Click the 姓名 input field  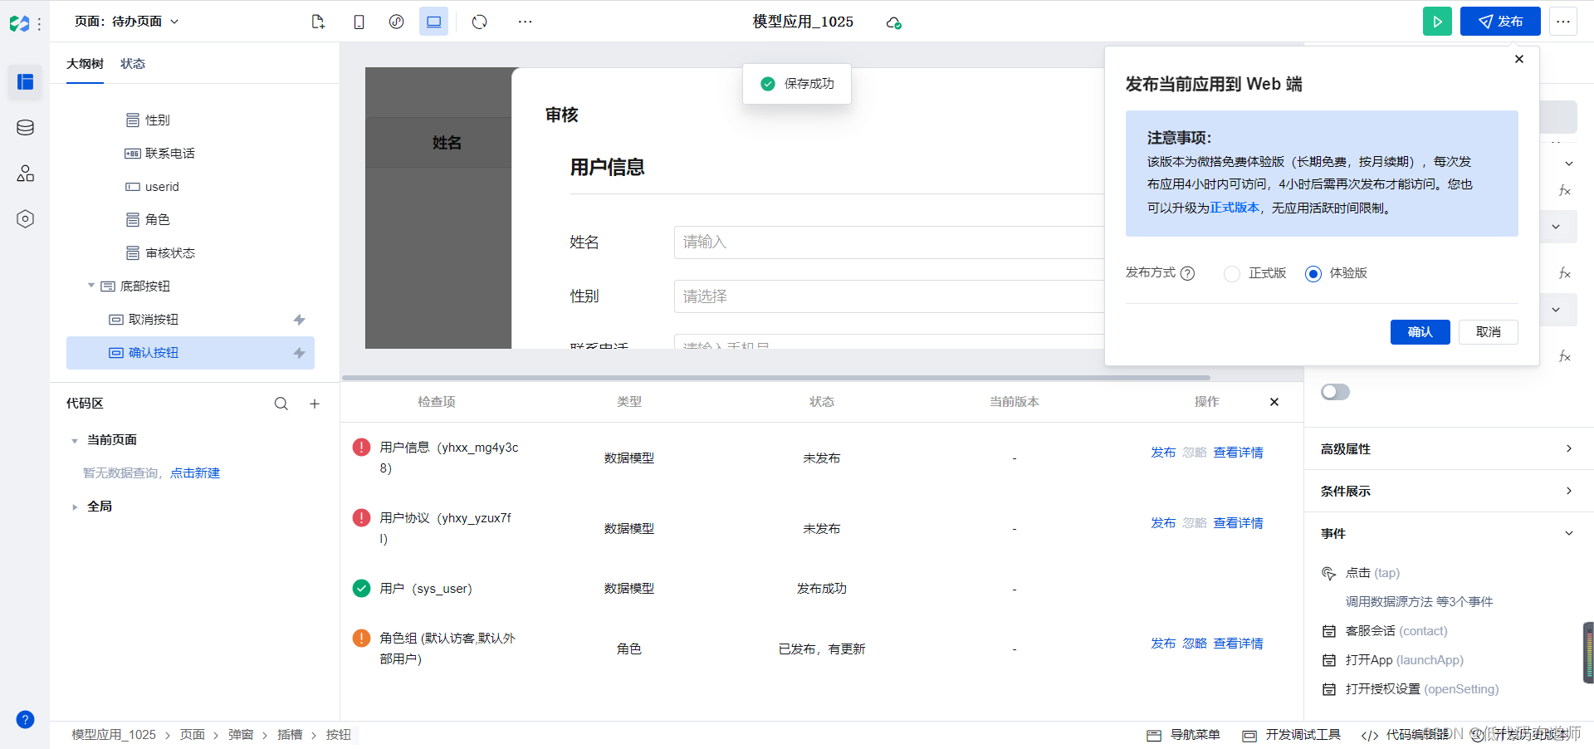(889, 242)
